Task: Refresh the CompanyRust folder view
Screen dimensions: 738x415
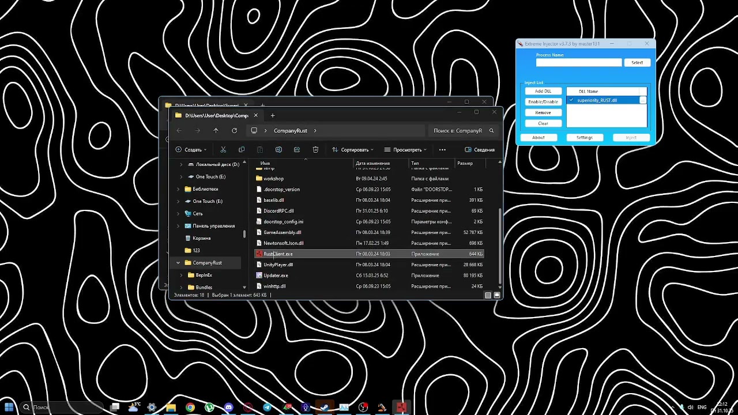Action: [x=234, y=131]
